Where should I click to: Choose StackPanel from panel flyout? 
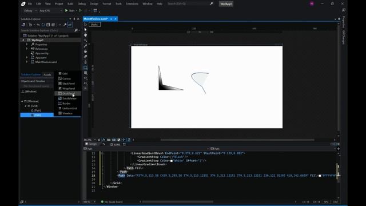coord(68,84)
